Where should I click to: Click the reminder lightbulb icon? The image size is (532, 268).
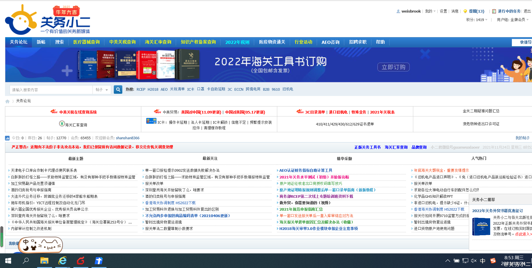[x=465, y=11]
